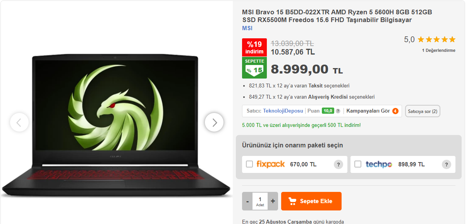Click the Adet quantity input field
Screen dimensions: 469x224
[260, 201]
